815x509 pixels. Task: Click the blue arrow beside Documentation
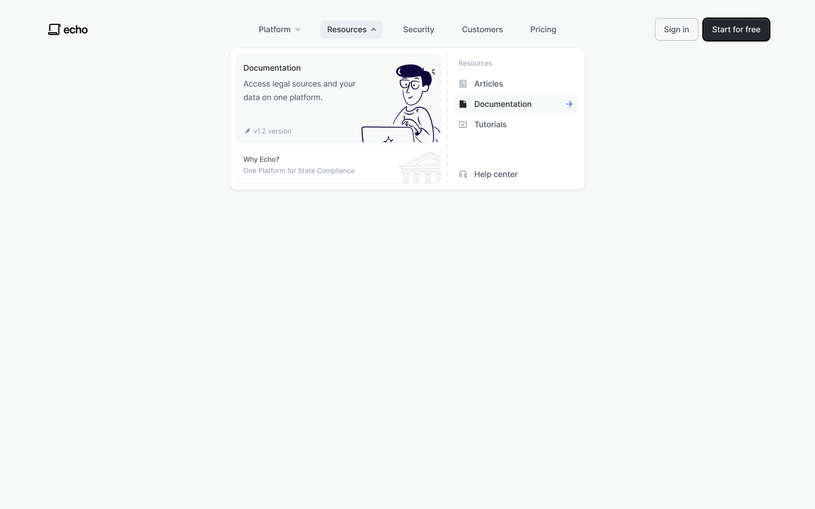coord(569,104)
